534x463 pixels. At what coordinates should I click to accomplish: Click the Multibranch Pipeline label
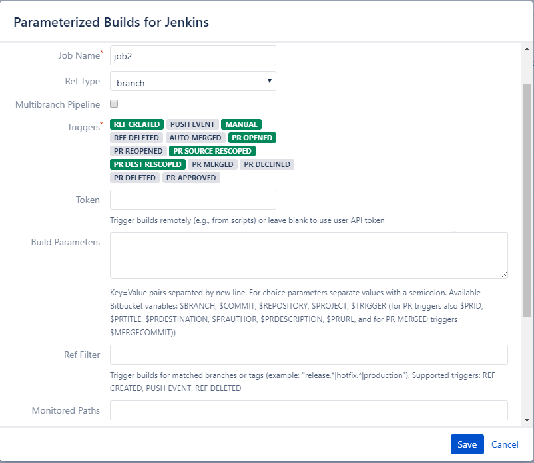(x=57, y=104)
